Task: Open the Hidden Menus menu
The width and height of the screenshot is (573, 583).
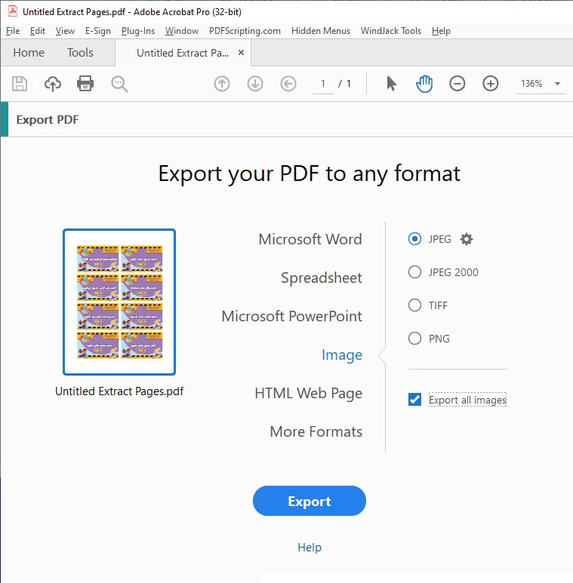Action: click(x=321, y=31)
